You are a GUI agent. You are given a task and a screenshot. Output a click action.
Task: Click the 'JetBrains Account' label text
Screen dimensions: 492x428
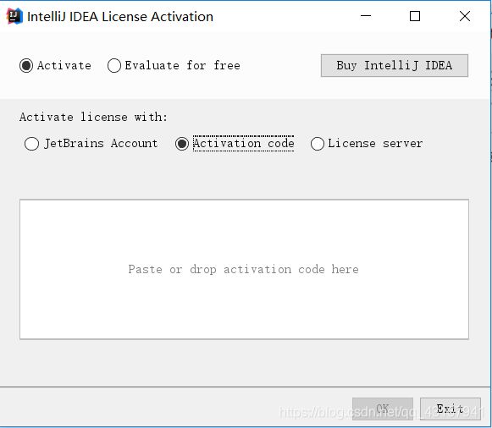pos(101,144)
